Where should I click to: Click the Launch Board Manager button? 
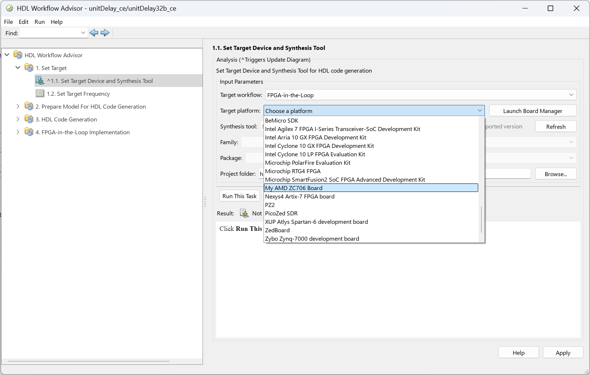[533, 110]
